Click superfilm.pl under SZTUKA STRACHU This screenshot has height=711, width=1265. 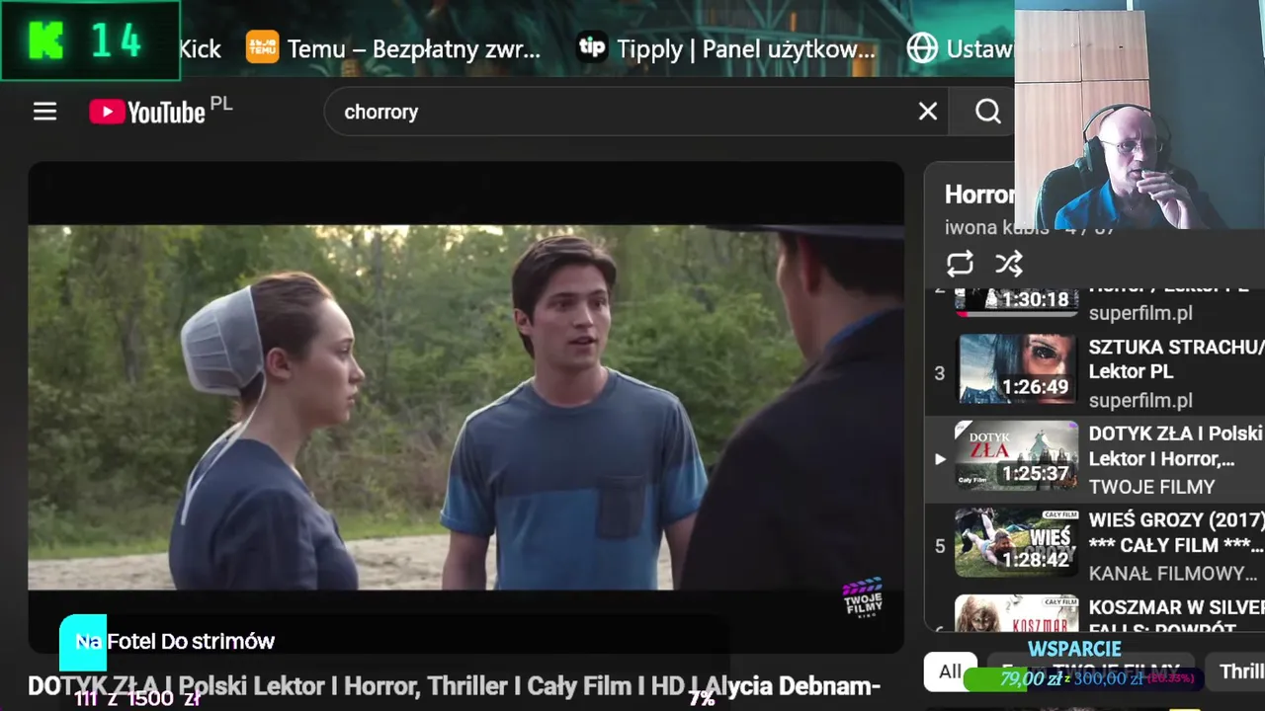(x=1140, y=400)
